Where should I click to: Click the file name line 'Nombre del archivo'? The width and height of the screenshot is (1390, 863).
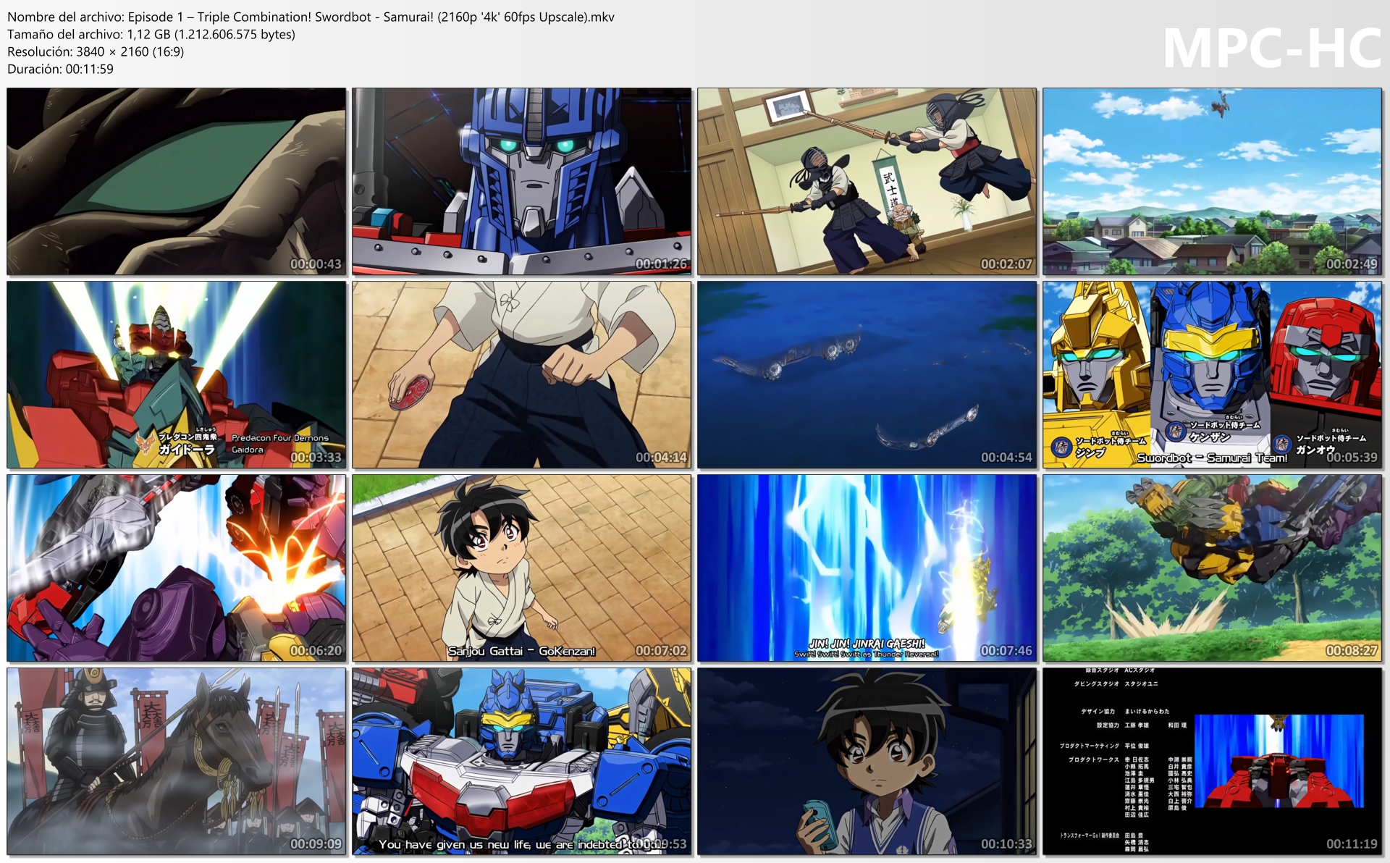[311, 17]
